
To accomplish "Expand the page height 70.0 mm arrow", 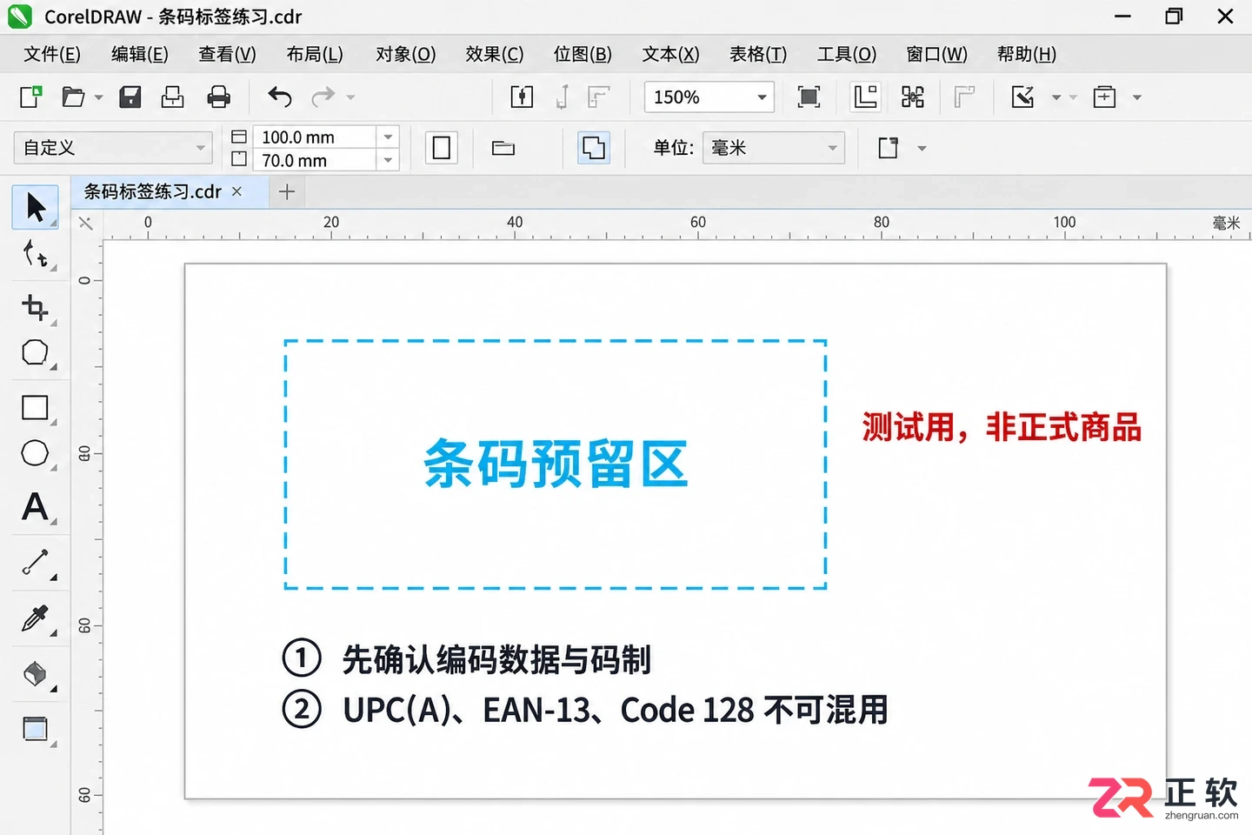I will click(x=388, y=160).
